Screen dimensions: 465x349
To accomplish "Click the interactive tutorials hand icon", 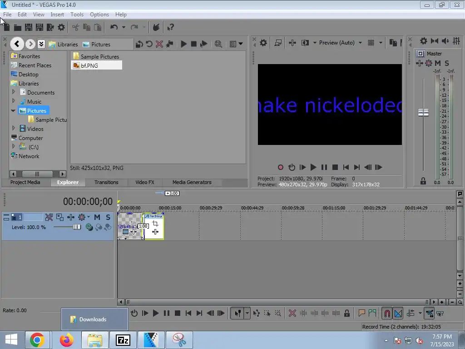I will (x=156, y=28).
